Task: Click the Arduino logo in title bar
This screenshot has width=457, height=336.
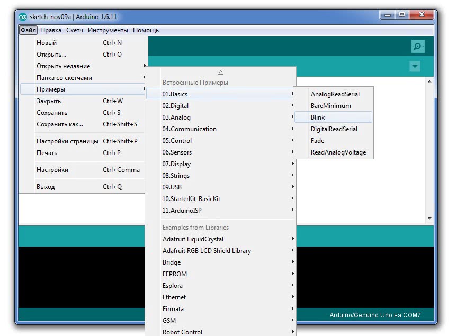Action: click(23, 16)
